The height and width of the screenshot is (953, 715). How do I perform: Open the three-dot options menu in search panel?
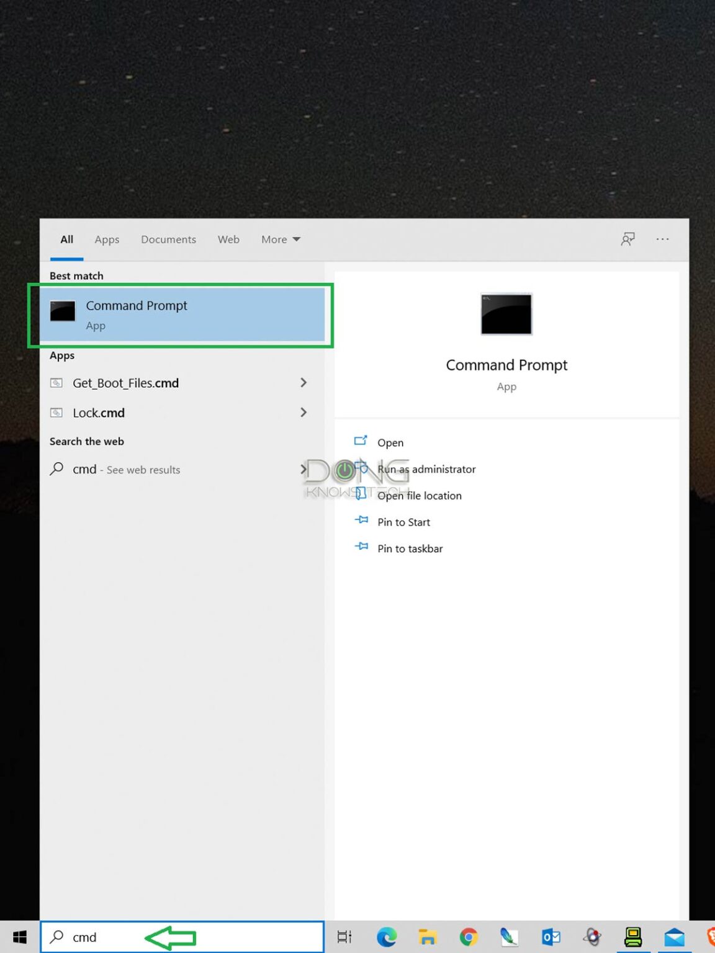pyautogui.click(x=662, y=239)
